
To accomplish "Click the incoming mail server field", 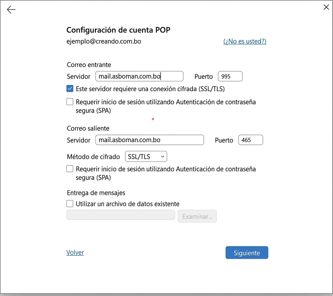I will (139, 76).
